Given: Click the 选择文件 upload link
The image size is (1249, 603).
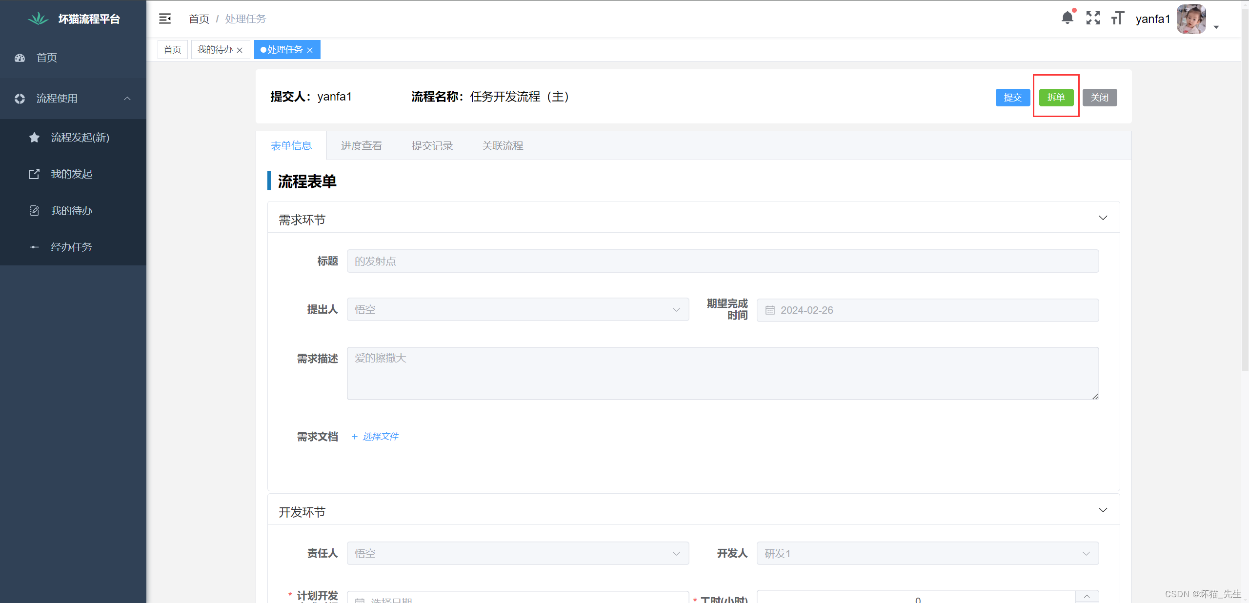Looking at the screenshot, I should [381, 436].
